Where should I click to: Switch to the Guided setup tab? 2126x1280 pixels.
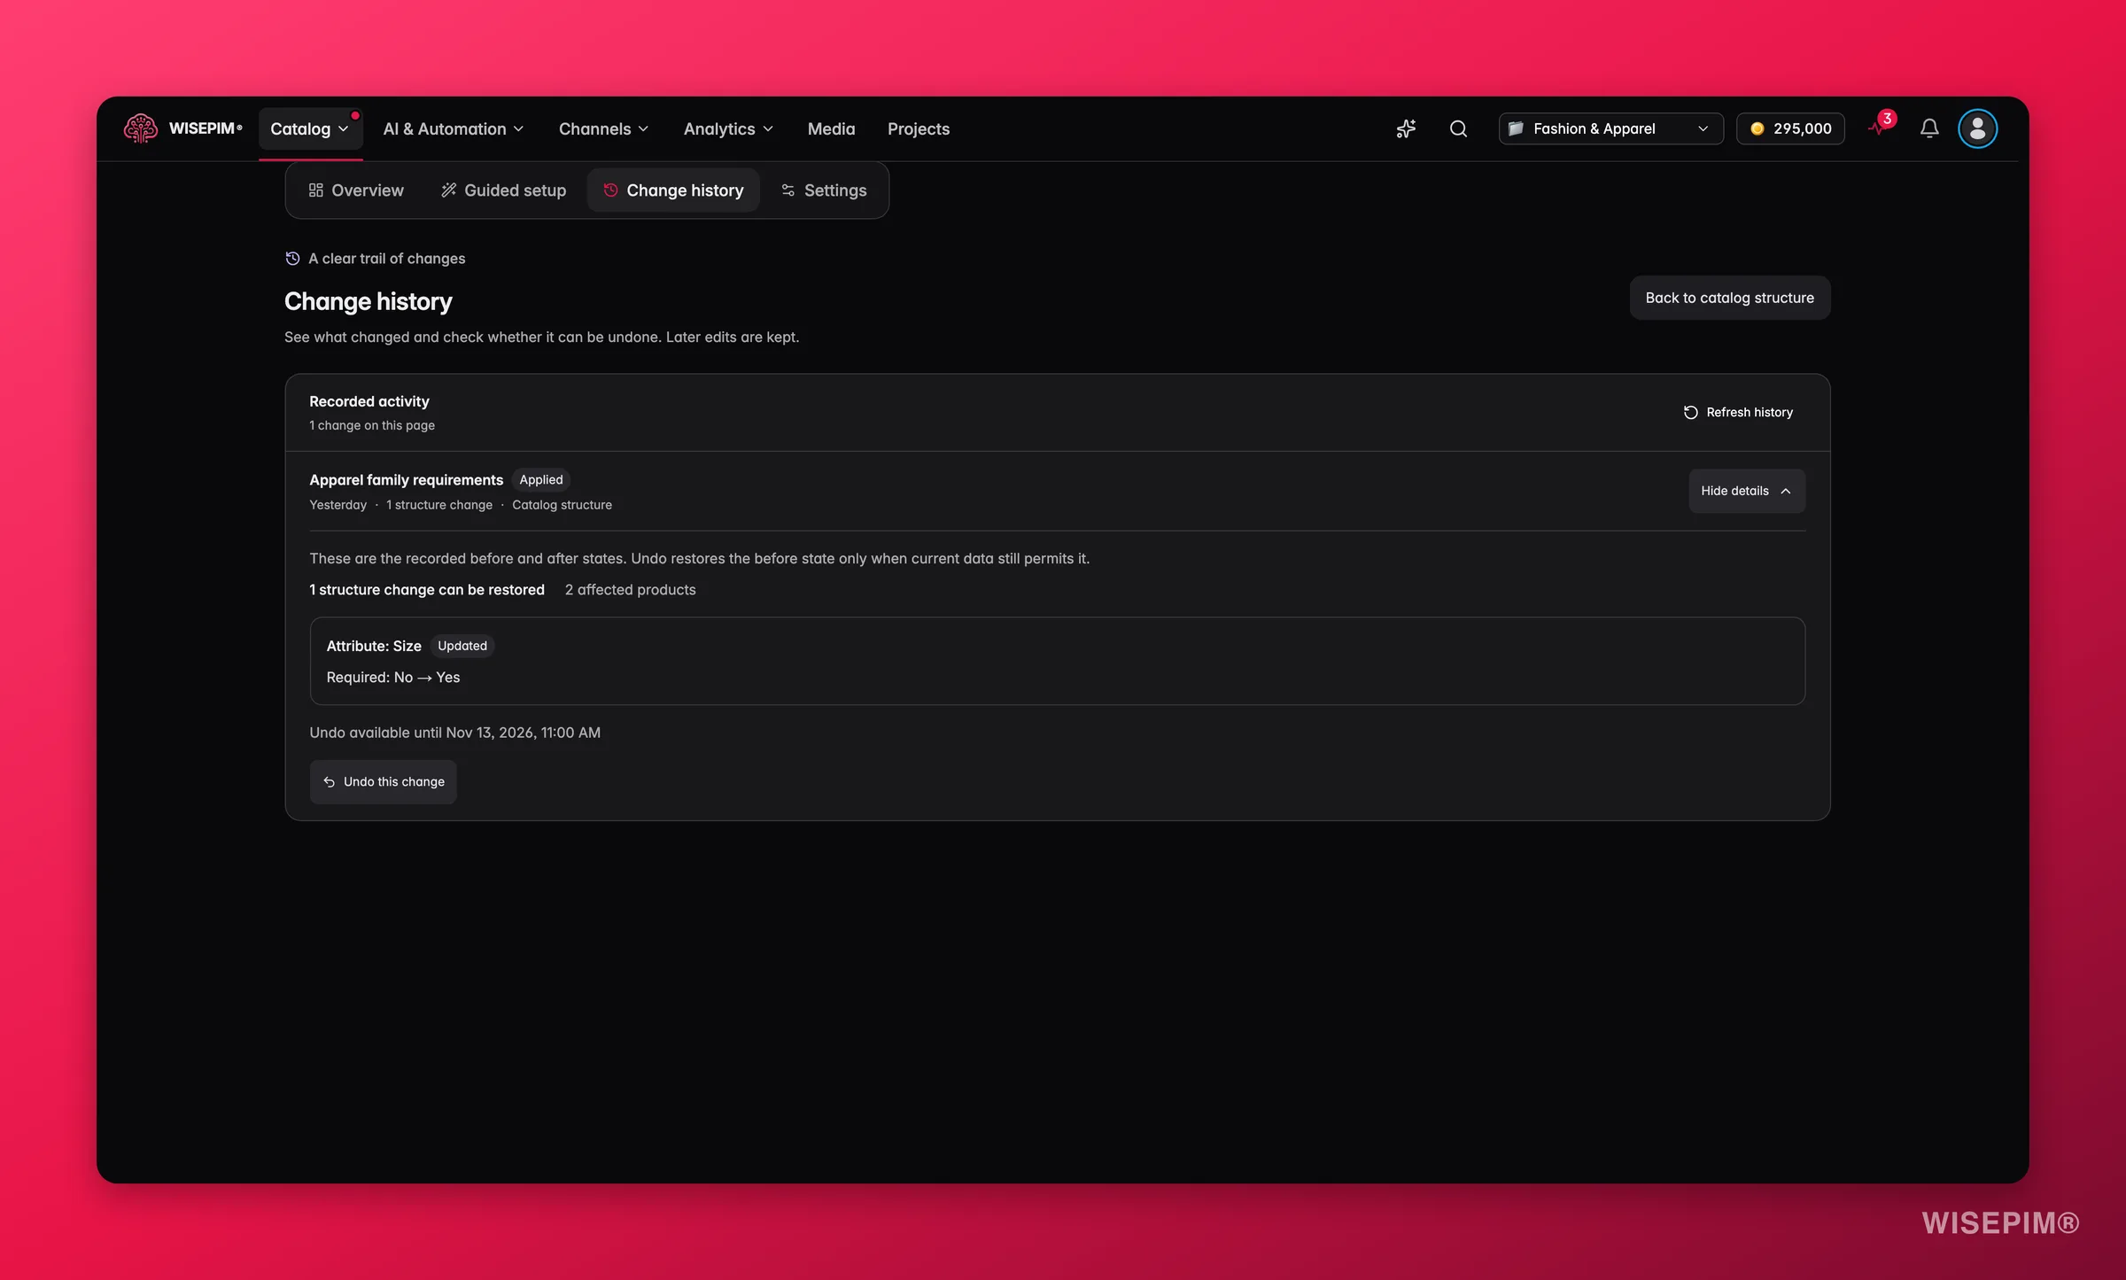[x=503, y=190]
